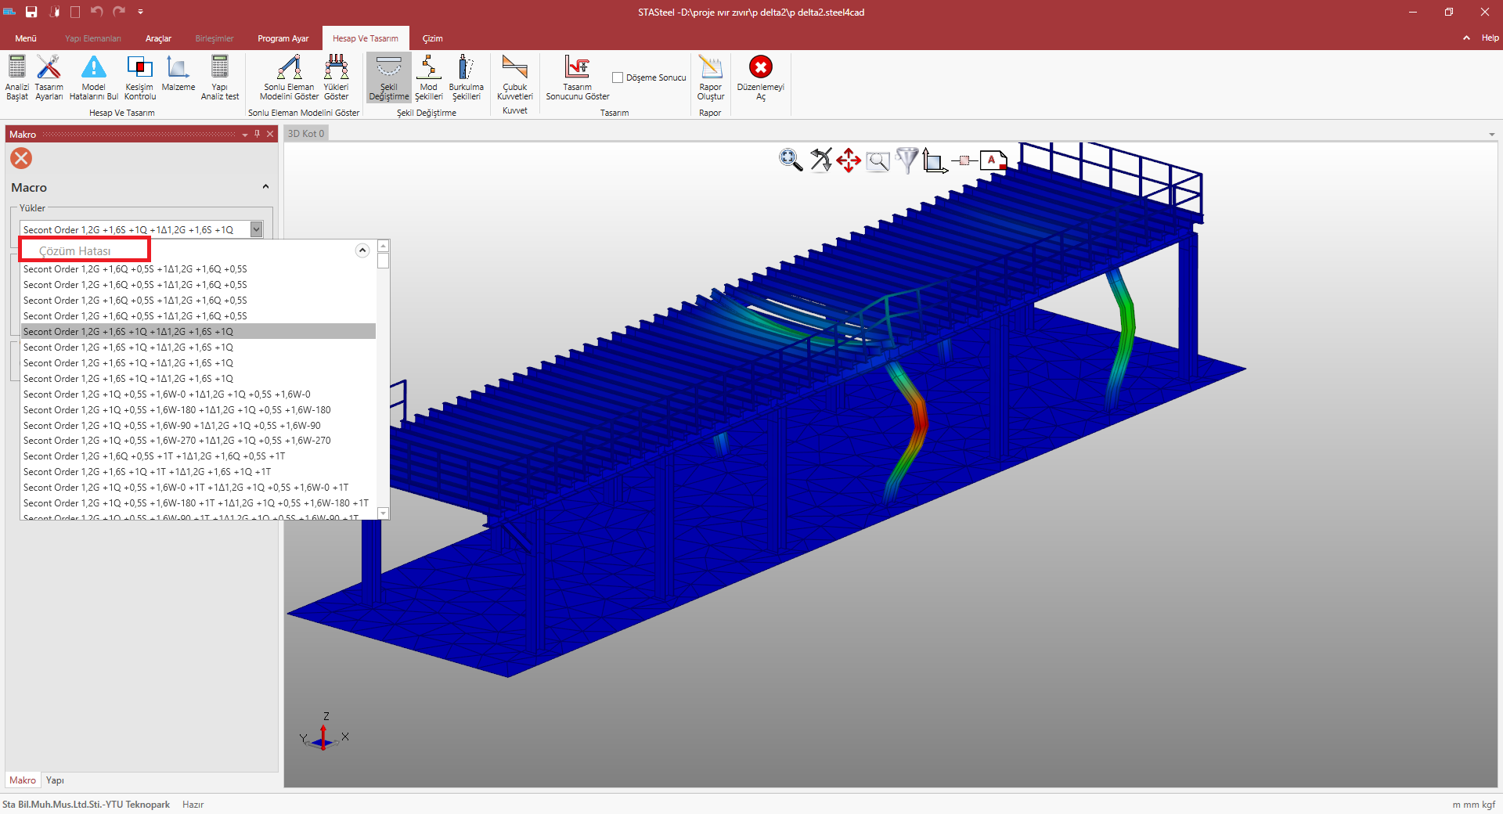
Task: Enable the Döşeme Sonucu checkbox
Action: [x=618, y=77]
